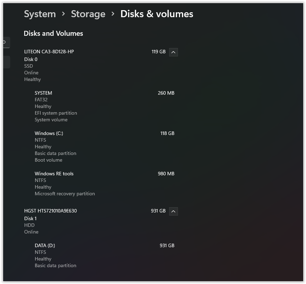Click the System volume text
306x284 pixels.
pos(51,120)
